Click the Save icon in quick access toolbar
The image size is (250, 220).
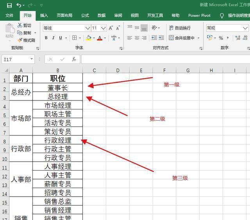tap(9, 5)
